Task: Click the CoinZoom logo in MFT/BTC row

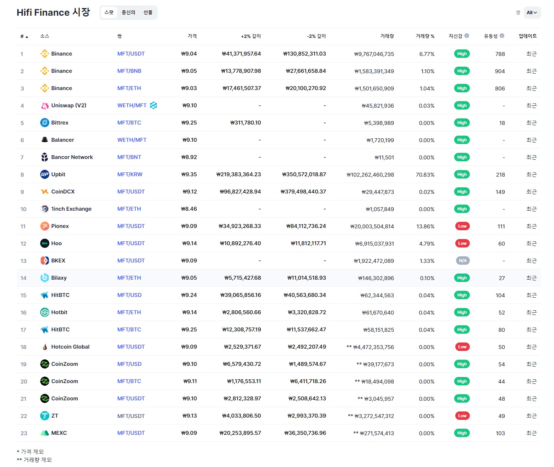Action: (45, 381)
